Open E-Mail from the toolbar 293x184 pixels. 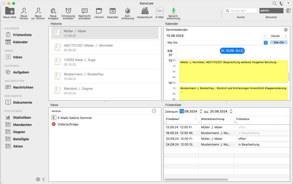coord(160,13)
